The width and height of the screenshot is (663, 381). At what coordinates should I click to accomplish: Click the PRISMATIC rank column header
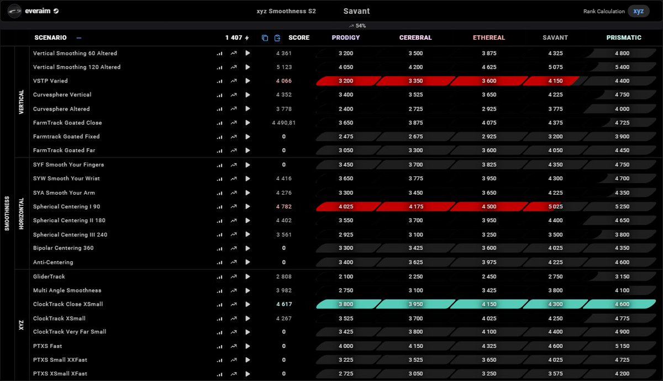click(624, 38)
